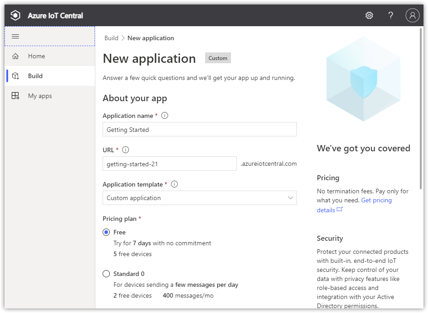428x313 pixels.
Task: Click the shield cube illustration
Action: [x=363, y=79]
